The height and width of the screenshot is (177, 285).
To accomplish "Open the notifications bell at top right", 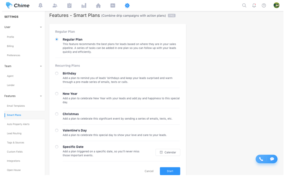I will 254,5.
